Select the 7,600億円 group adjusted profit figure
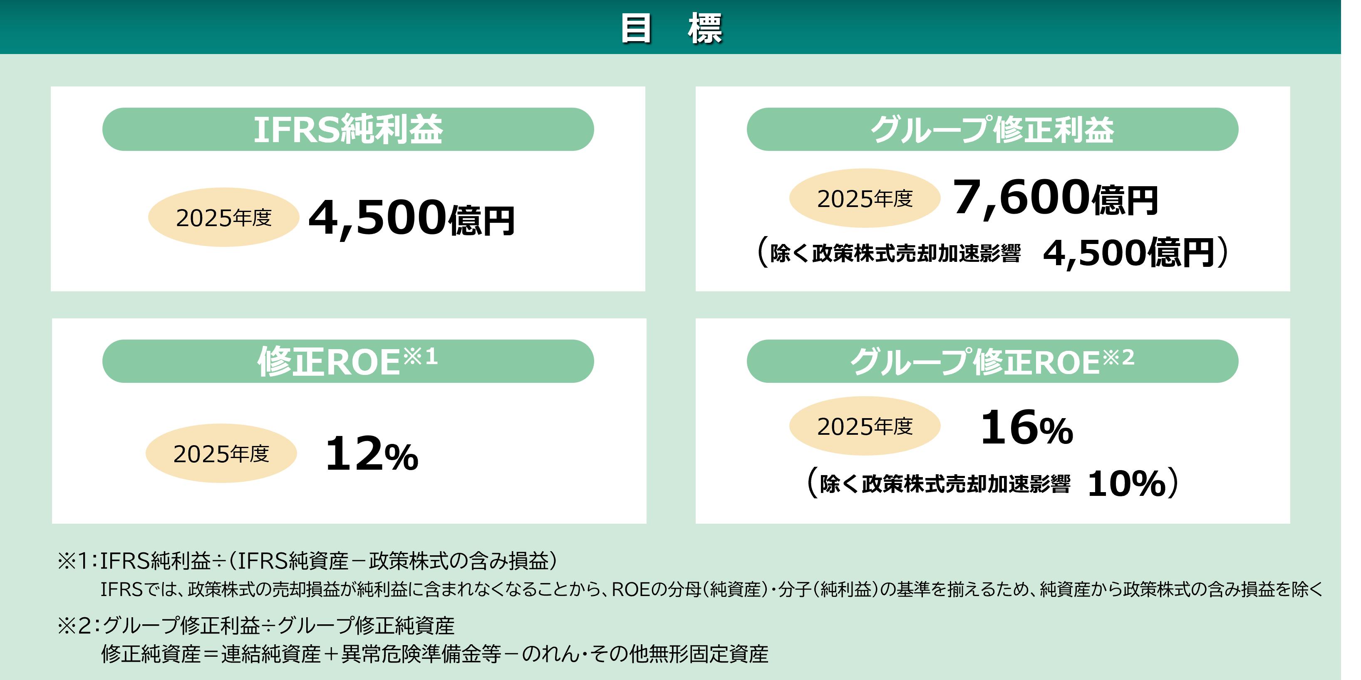Viewport: 1361px width, 680px height. pos(1055,197)
